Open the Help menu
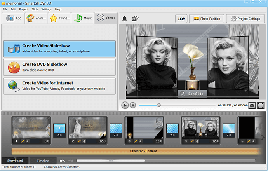268x171 pixels. [58, 9]
